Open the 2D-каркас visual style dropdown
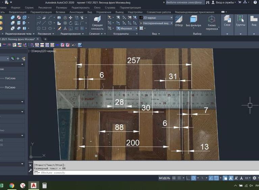The image size is (259, 190). [156, 18]
